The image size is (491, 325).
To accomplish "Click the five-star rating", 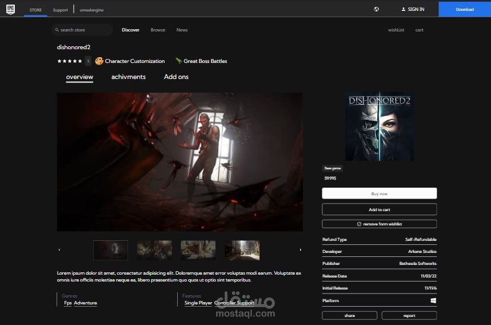I will click(70, 61).
